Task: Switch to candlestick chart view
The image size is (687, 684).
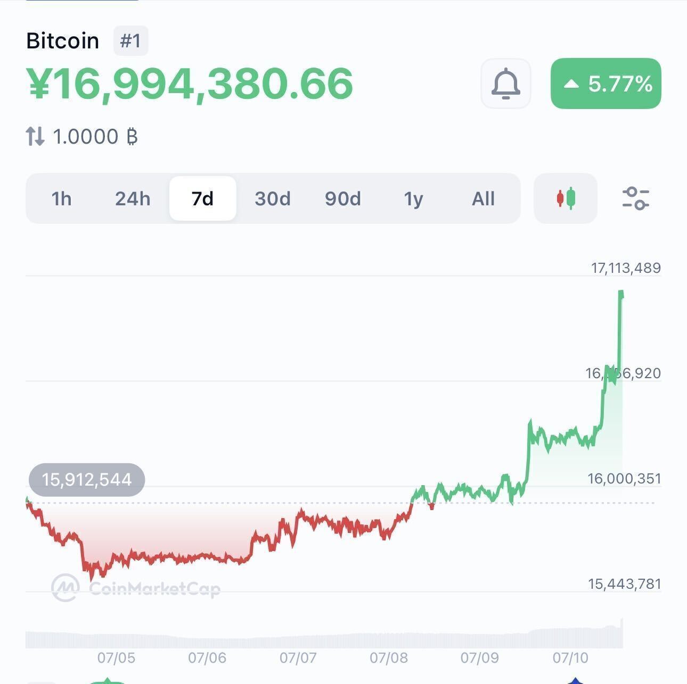Action: tap(566, 198)
